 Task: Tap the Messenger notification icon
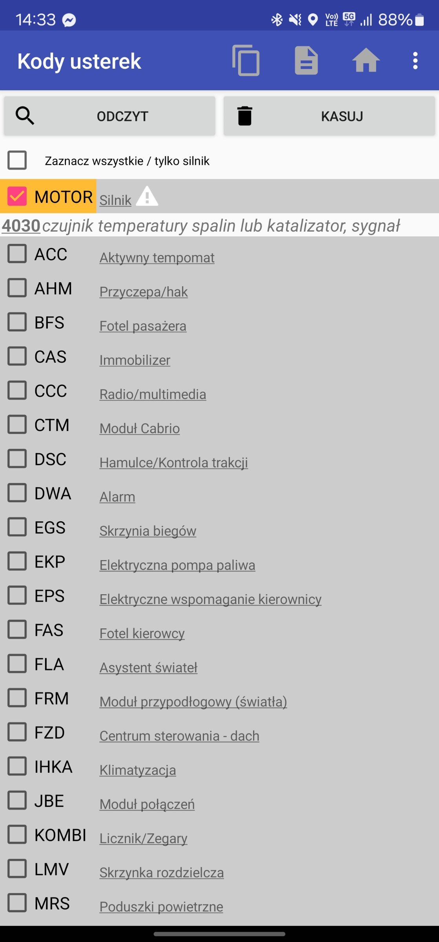coord(69,20)
